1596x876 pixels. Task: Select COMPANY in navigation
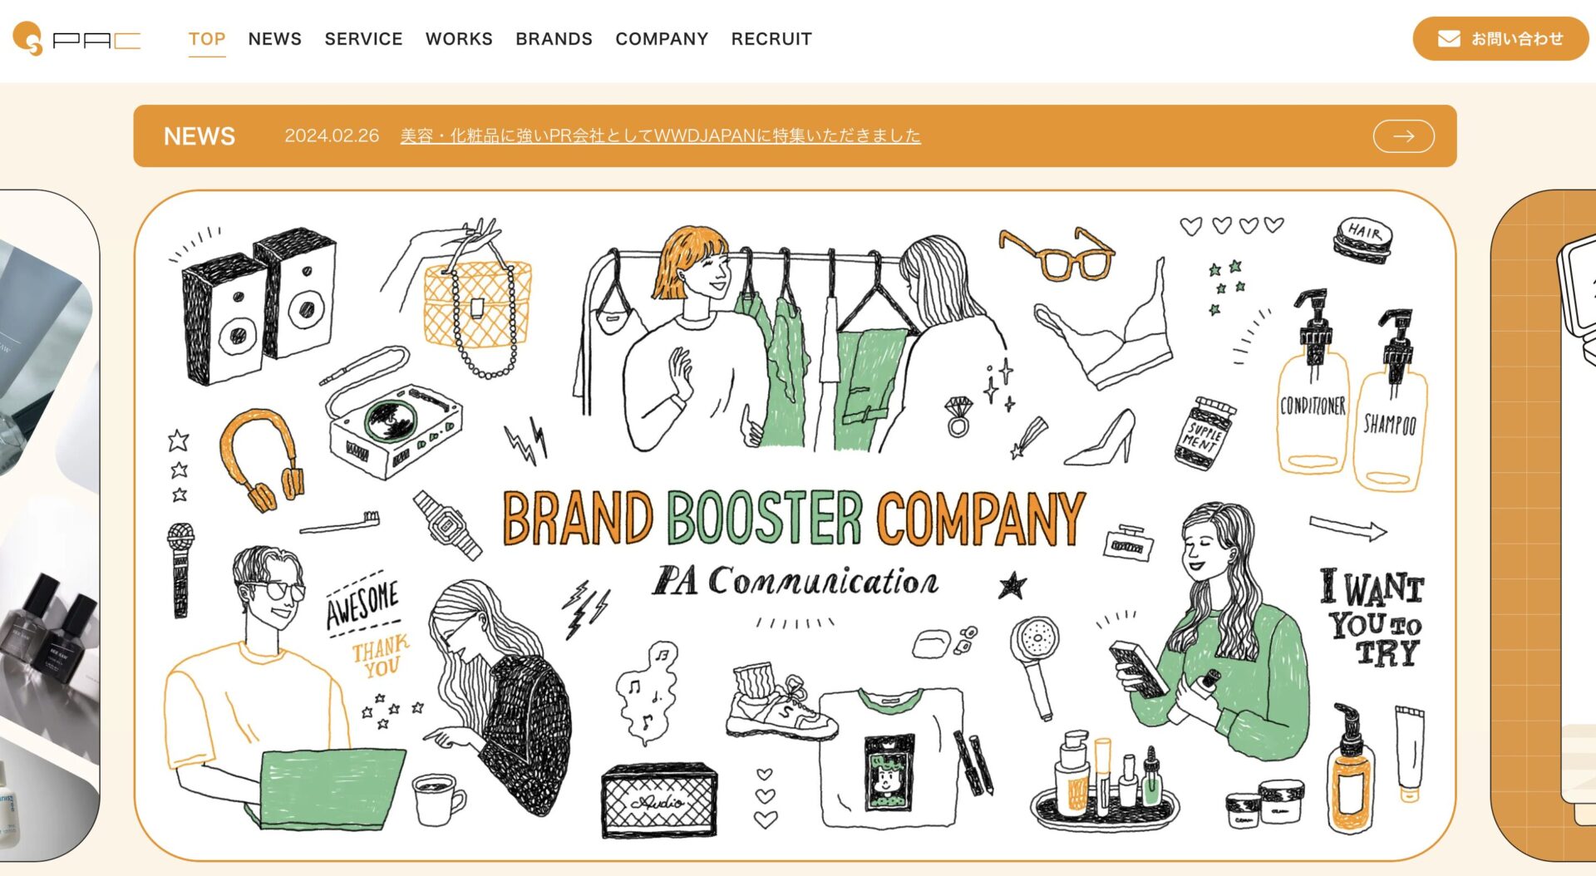tap(662, 39)
